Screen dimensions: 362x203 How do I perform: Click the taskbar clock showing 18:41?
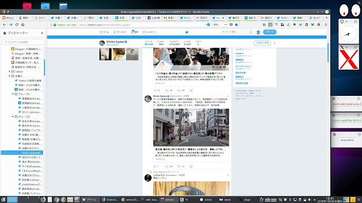tap(330, 200)
